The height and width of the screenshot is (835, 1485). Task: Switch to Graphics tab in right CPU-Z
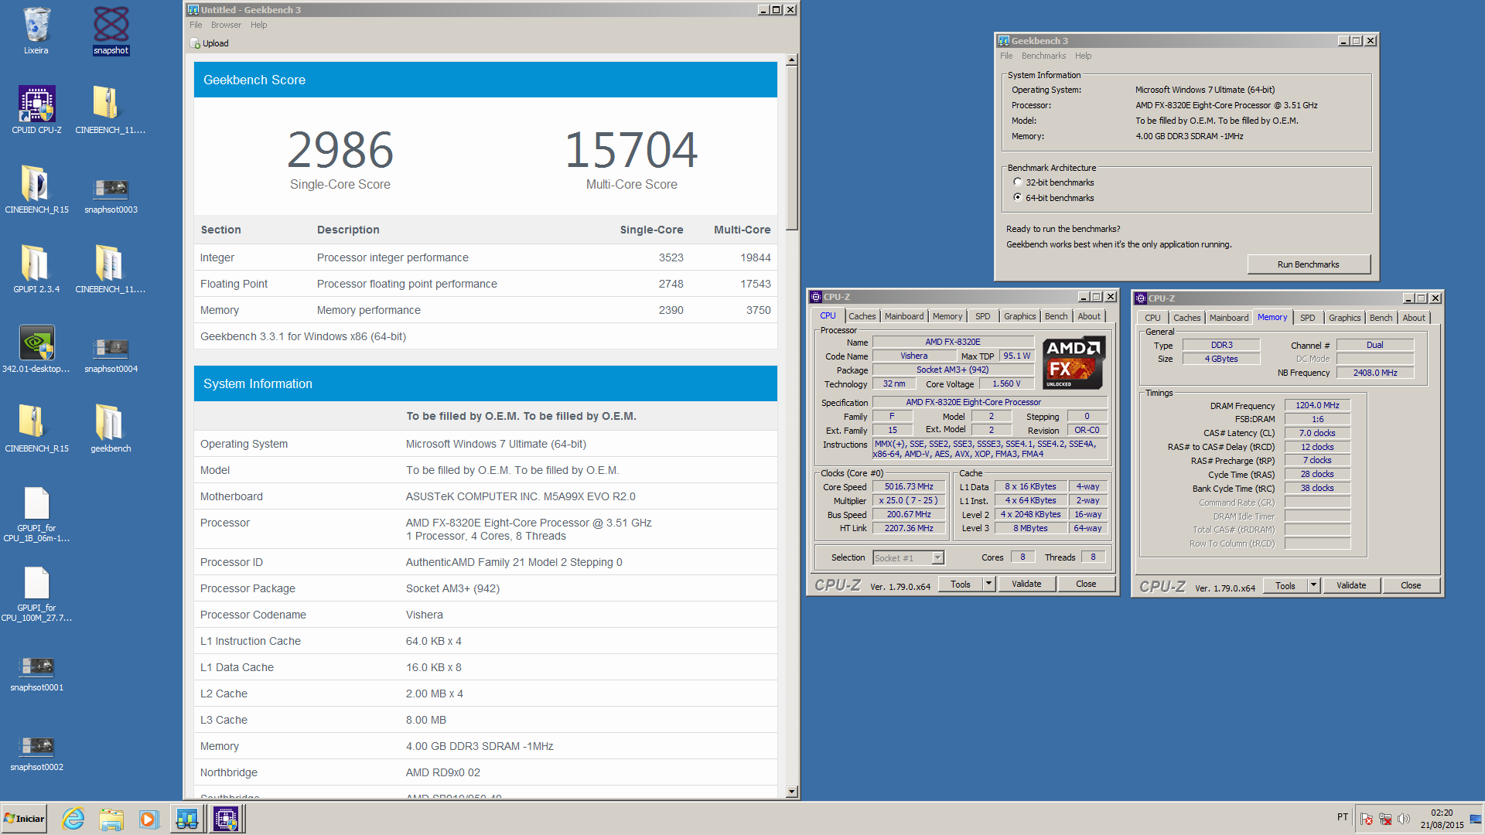pyautogui.click(x=1344, y=318)
